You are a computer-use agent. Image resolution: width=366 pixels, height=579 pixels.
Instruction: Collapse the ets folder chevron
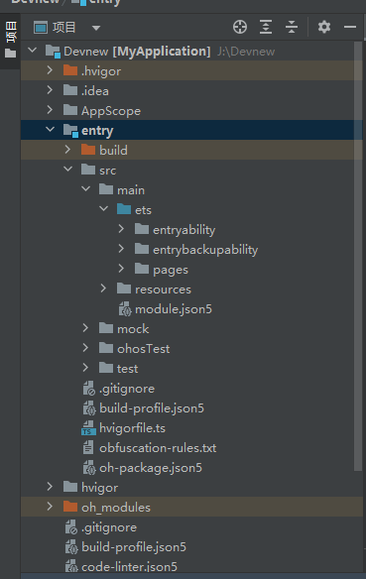pos(104,209)
